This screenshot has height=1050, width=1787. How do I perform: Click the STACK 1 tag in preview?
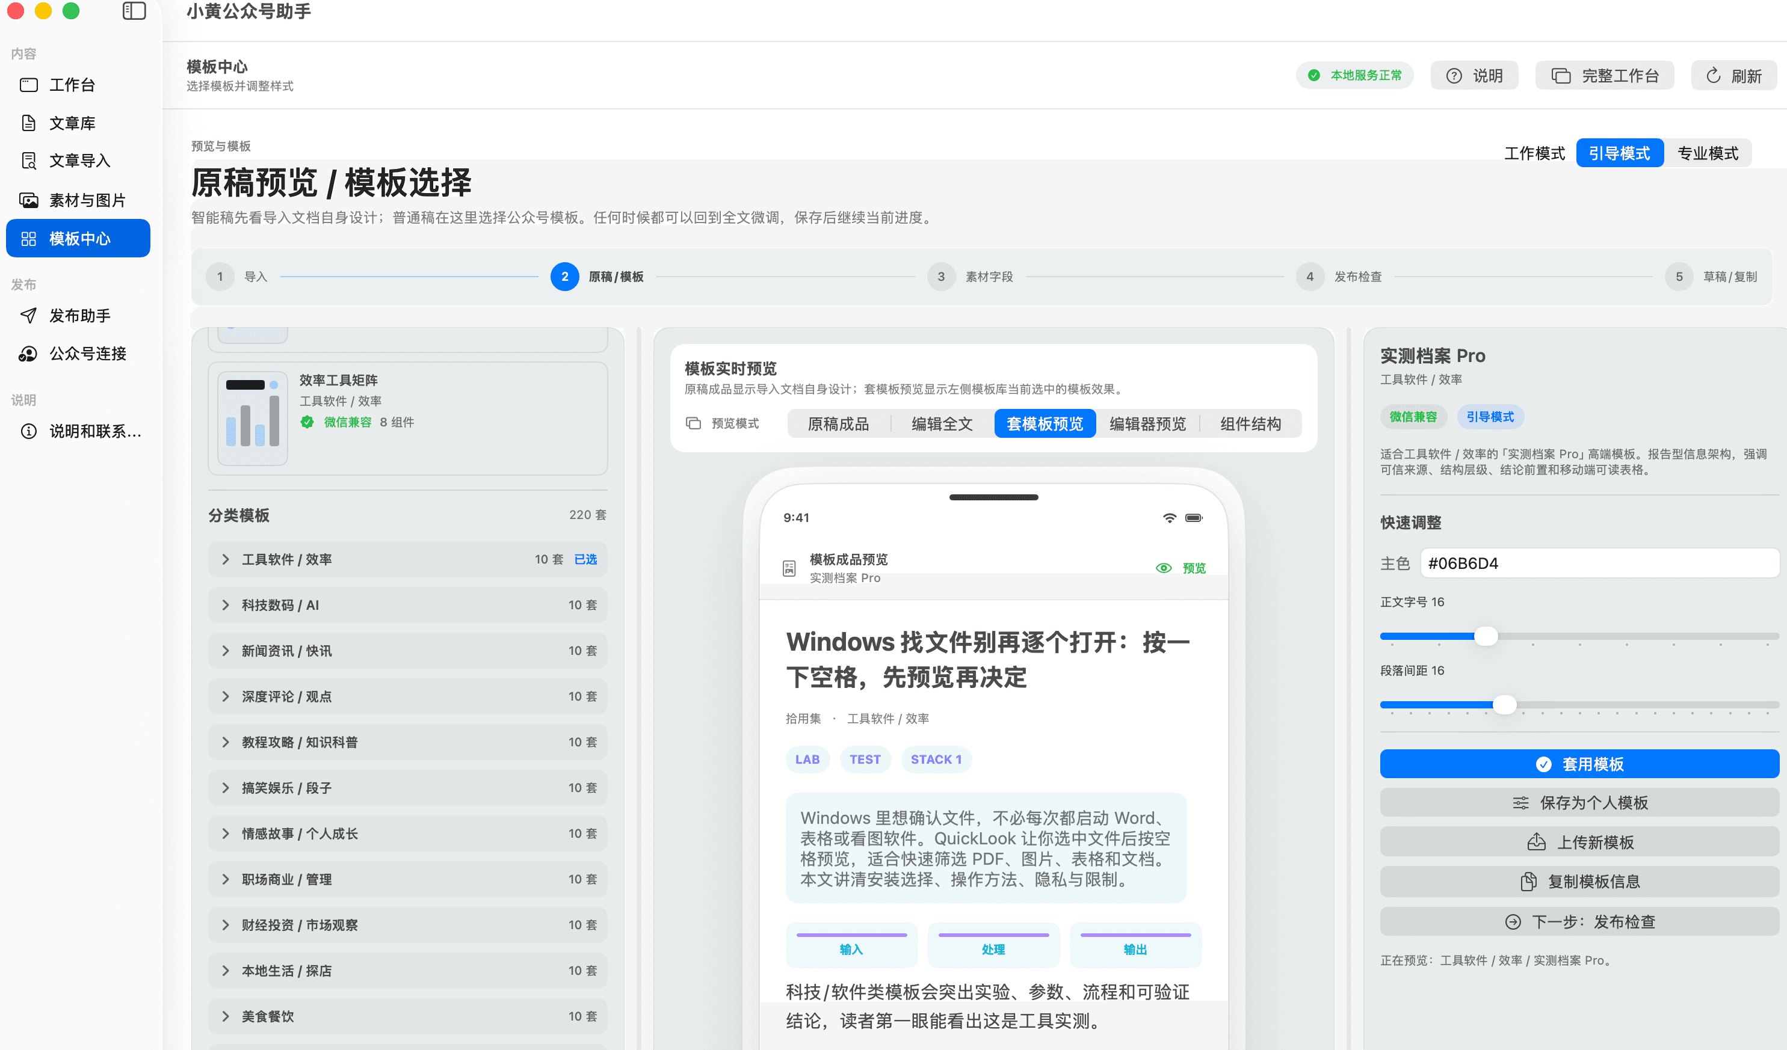936,760
